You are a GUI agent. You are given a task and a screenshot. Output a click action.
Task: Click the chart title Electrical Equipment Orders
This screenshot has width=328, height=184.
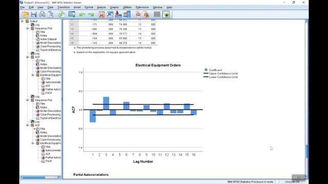click(158, 65)
